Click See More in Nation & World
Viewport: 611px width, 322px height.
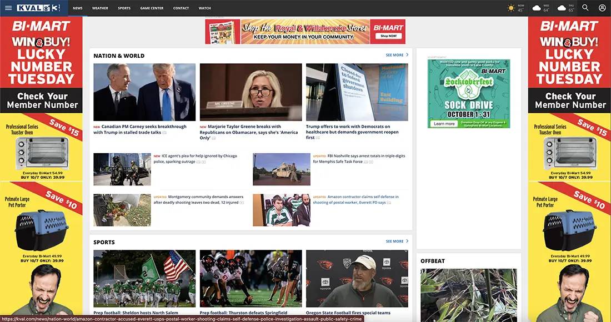[x=395, y=56]
